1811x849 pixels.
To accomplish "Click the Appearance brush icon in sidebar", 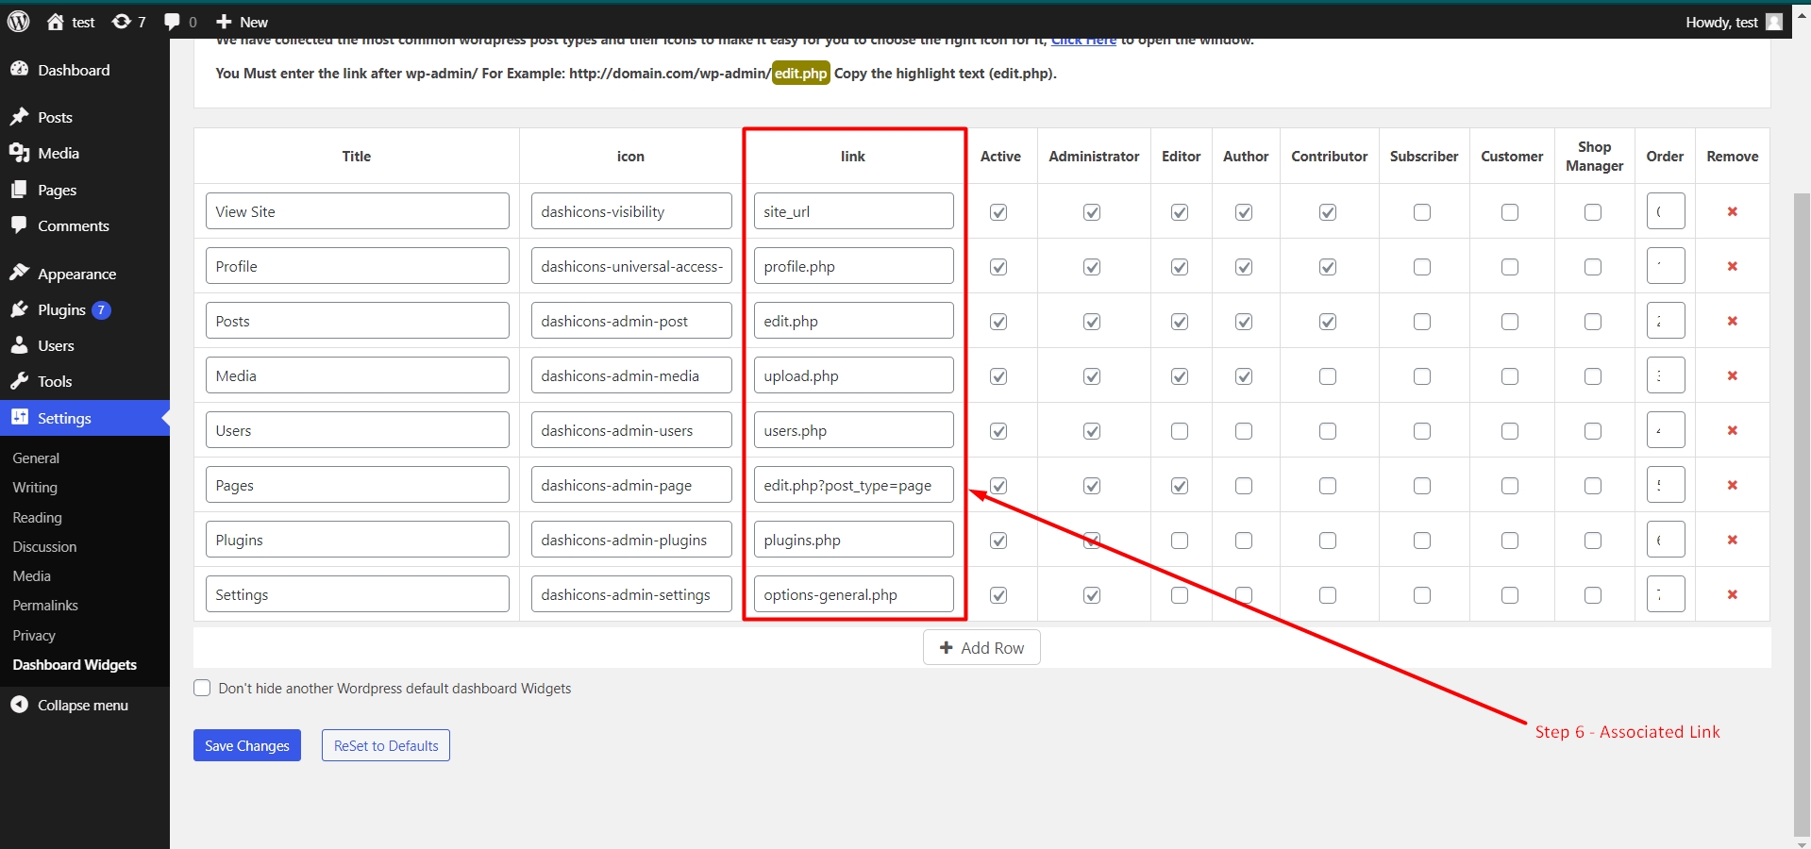I will [19, 274].
